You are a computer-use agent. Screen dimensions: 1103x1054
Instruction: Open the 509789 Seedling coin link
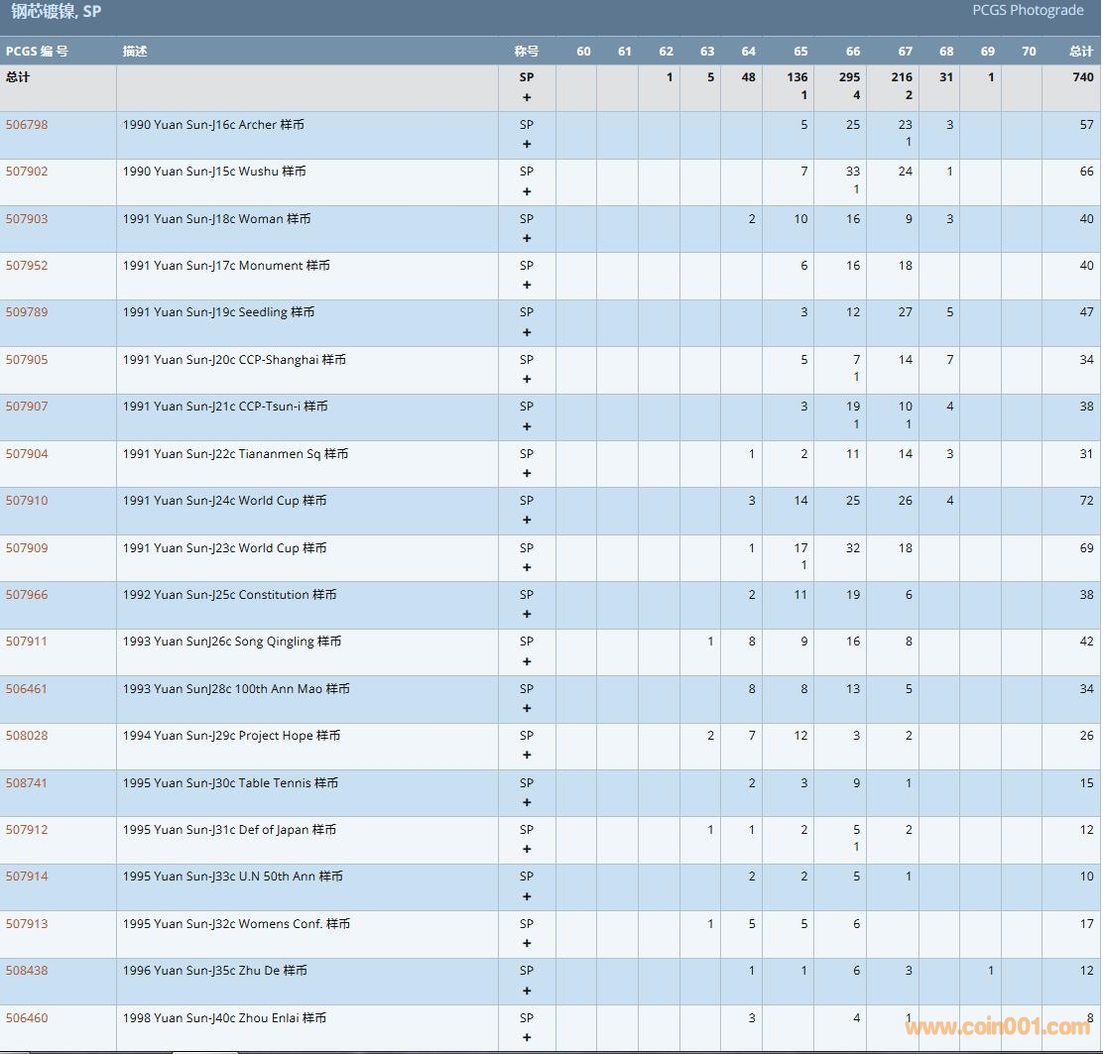[x=27, y=312]
